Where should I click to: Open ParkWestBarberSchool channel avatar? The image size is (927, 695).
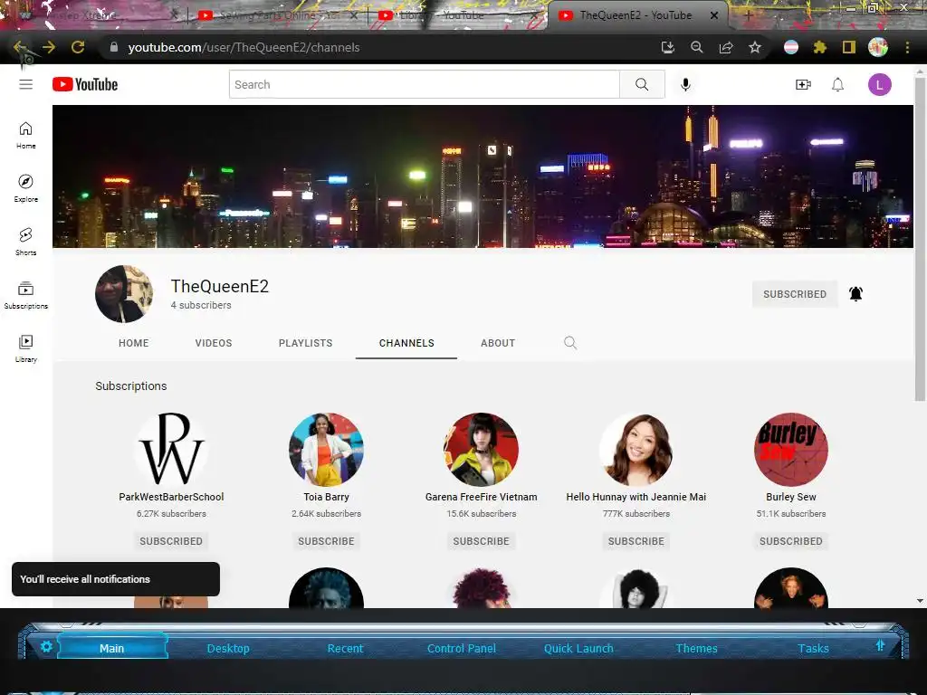[x=171, y=450]
